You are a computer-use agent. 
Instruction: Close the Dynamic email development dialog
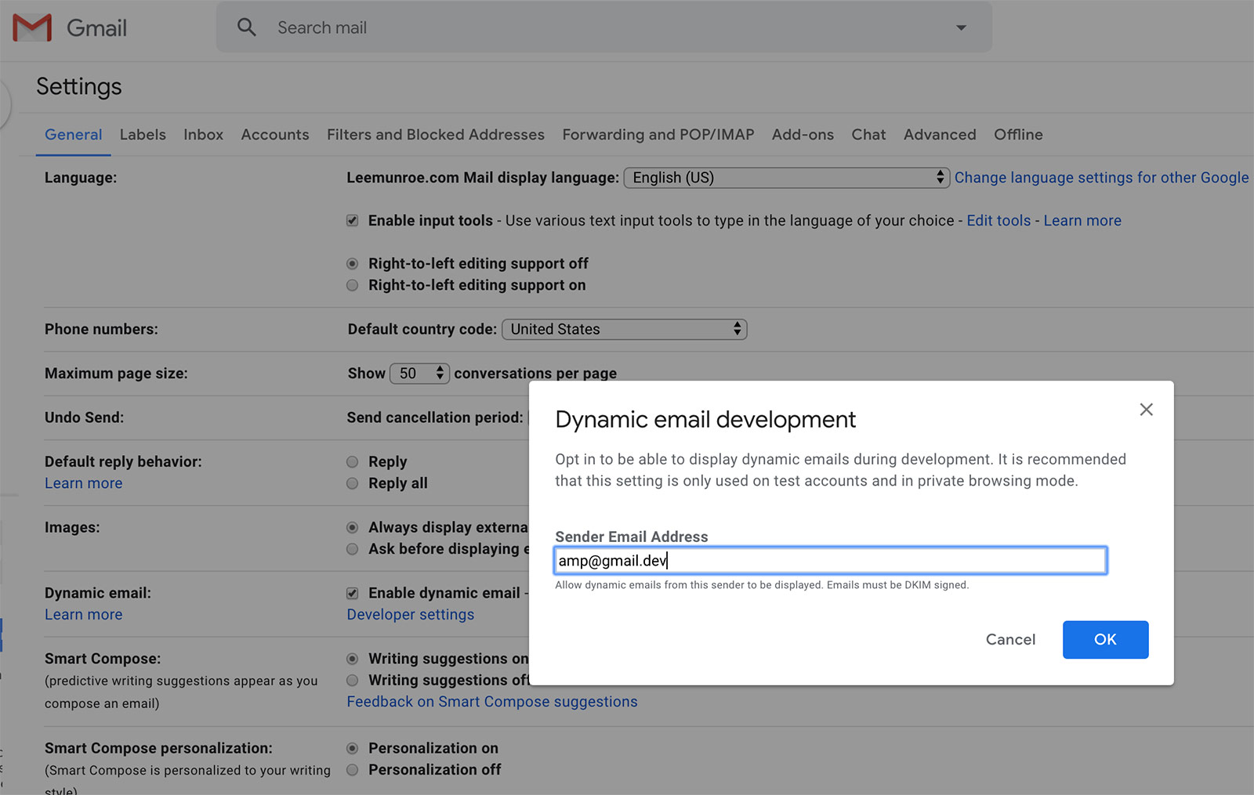tap(1146, 410)
